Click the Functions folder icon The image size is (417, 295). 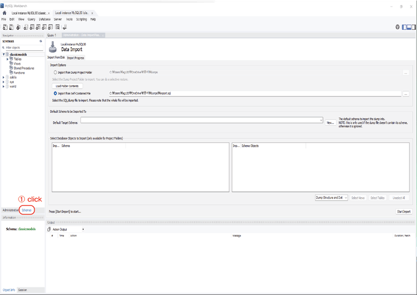coord(11,73)
